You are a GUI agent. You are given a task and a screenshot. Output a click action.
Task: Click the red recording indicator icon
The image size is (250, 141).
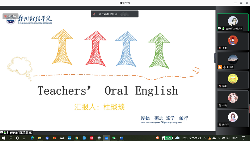(5, 16)
